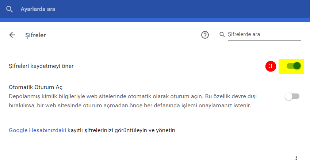Open the three-dot more actions menu

pyautogui.click(x=296, y=158)
